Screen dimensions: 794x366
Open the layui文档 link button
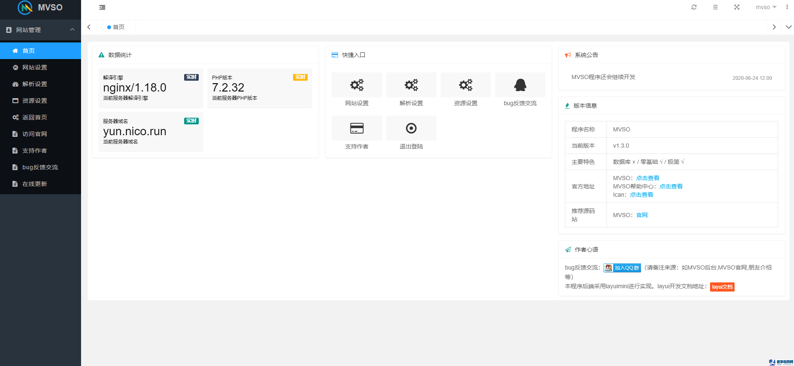click(722, 287)
